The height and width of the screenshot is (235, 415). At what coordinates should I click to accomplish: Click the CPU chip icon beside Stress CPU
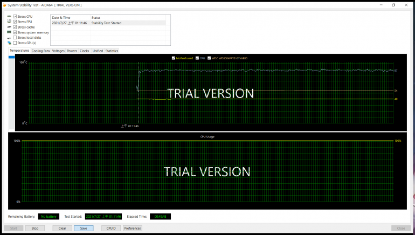click(9, 17)
